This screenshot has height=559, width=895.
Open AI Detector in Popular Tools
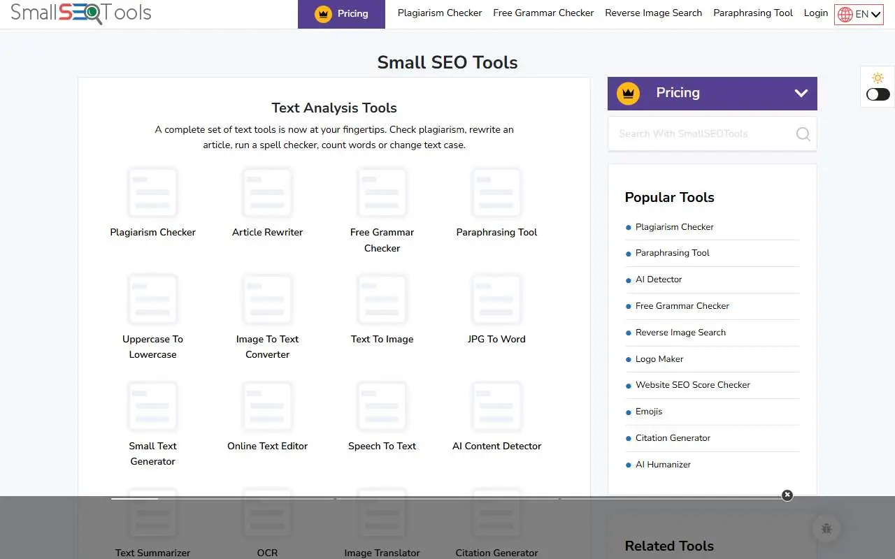pos(659,279)
